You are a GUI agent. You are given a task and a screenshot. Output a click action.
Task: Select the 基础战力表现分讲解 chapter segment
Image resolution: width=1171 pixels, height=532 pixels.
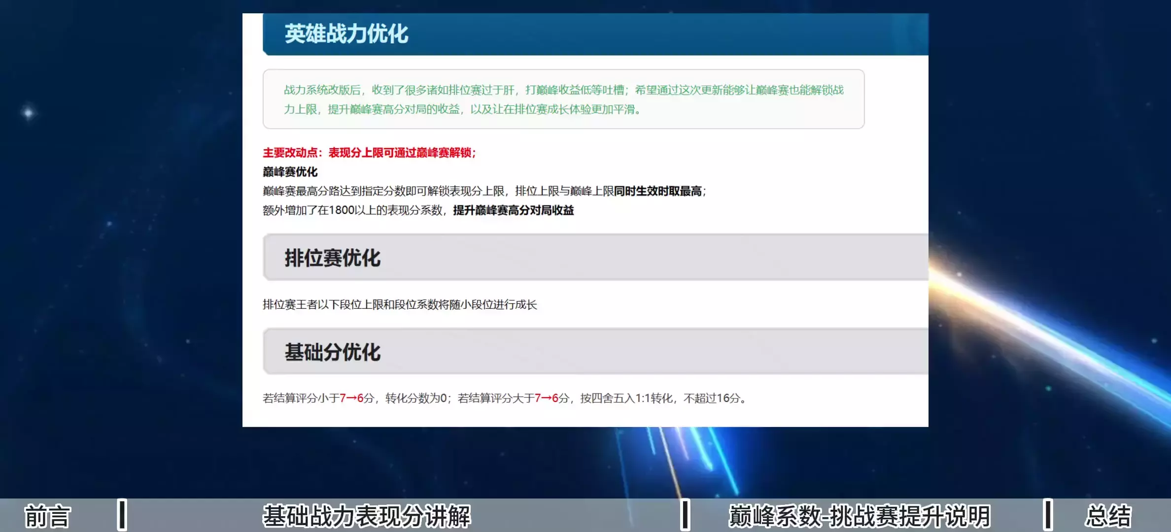pos(367,516)
